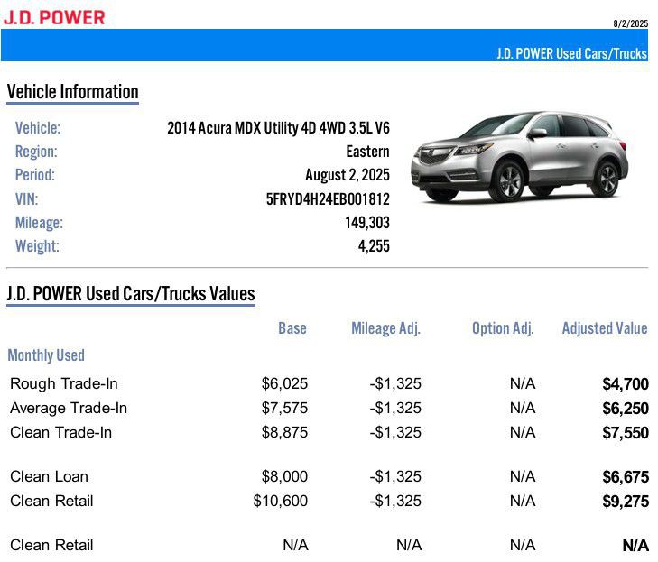Click the 'Weight:' label

[37, 246]
